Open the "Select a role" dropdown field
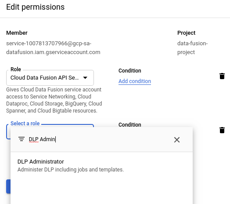 coord(8,131)
